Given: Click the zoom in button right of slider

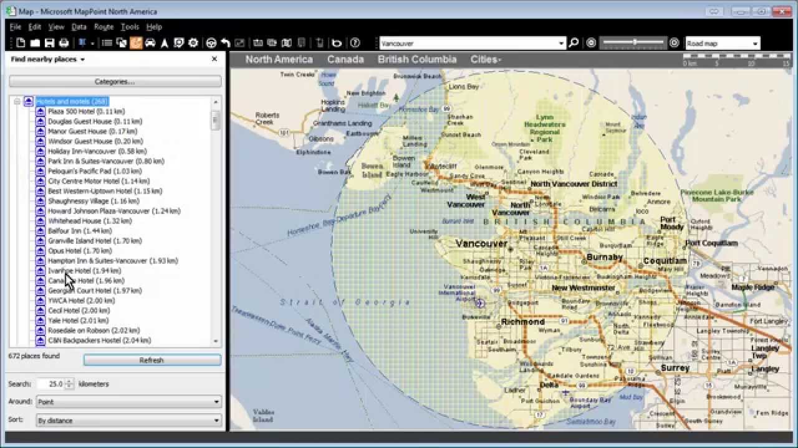Looking at the screenshot, I should 674,43.
